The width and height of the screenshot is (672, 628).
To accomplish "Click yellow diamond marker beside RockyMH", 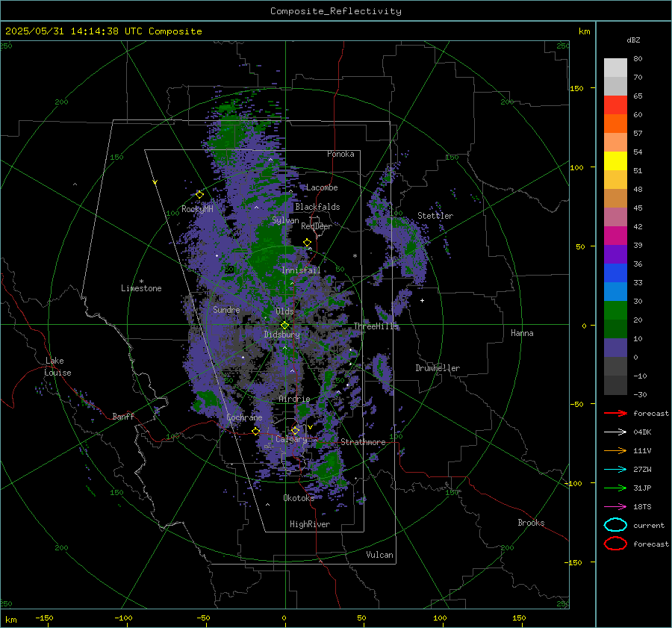I will tap(199, 195).
